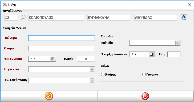Click the Μέλη window title icon
This screenshot has height=102, width=194.
pos(5,5)
